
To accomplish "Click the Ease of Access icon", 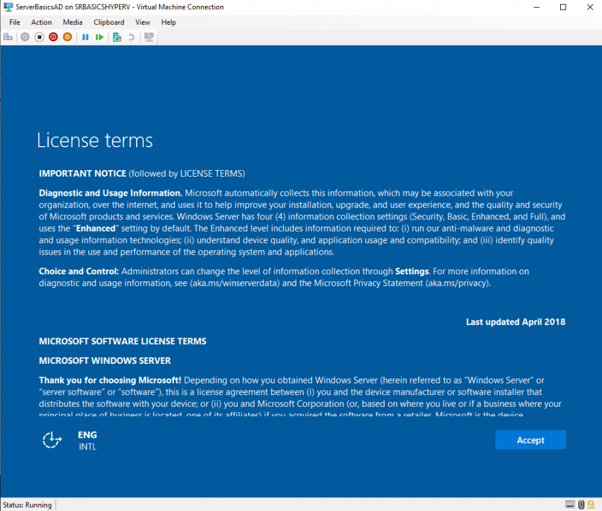I will pos(52,440).
